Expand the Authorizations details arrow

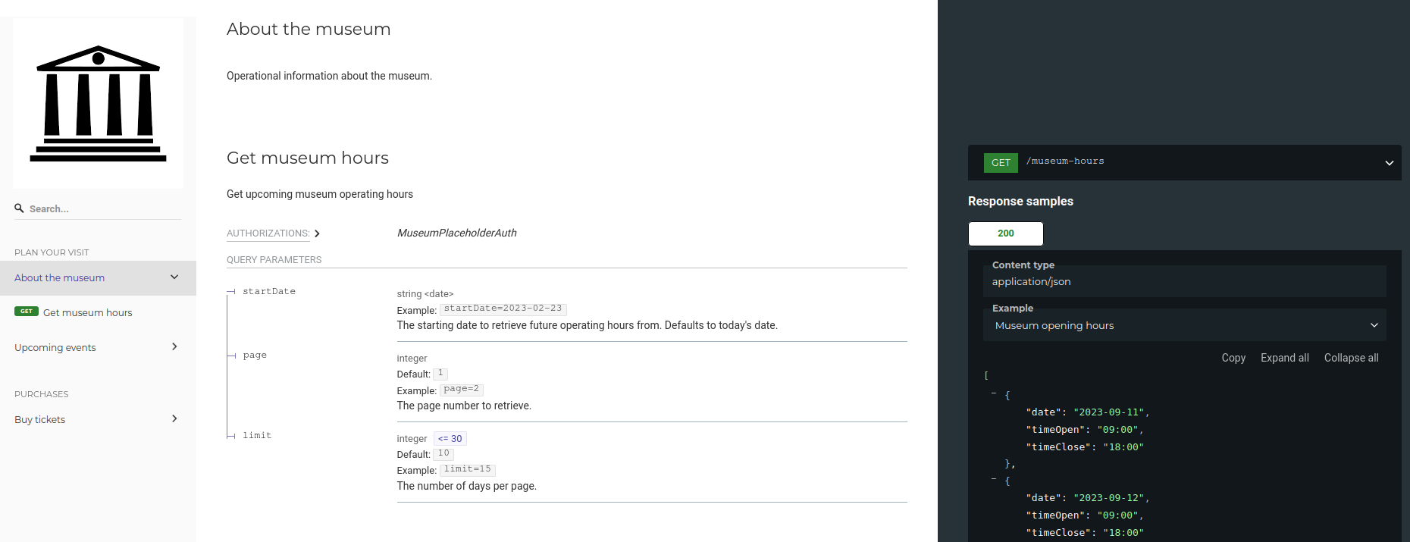(317, 233)
